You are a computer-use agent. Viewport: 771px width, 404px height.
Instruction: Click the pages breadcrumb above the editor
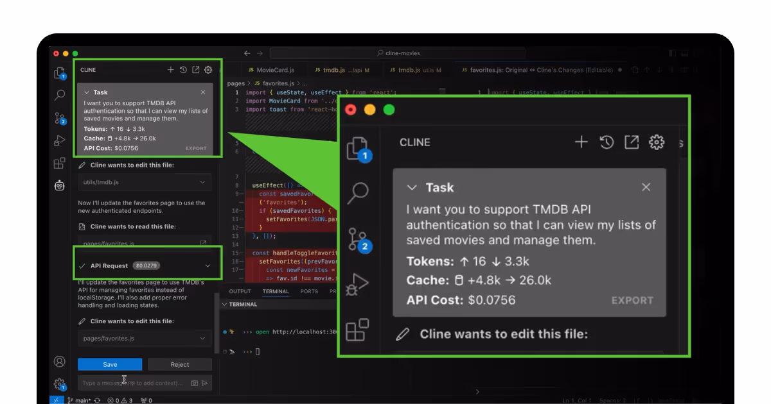[x=236, y=83]
